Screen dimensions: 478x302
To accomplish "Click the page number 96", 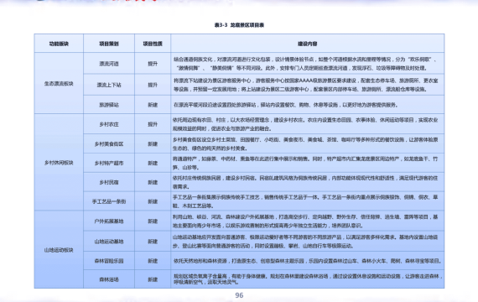I will pyautogui.click(x=239, y=295).
